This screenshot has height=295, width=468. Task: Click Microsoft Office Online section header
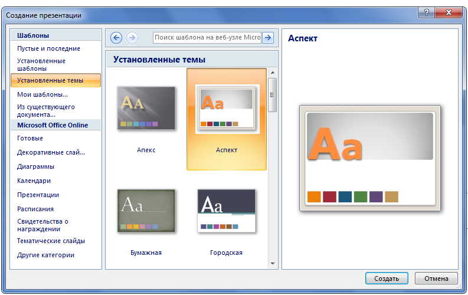point(55,125)
